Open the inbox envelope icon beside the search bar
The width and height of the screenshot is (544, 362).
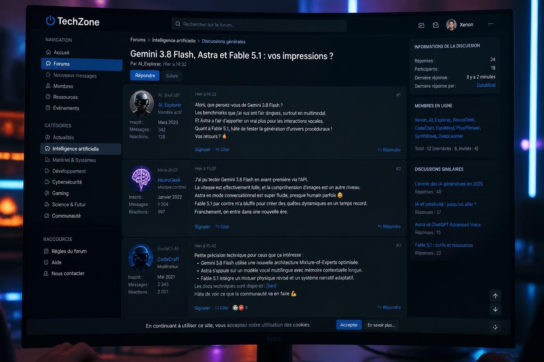[x=421, y=25]
